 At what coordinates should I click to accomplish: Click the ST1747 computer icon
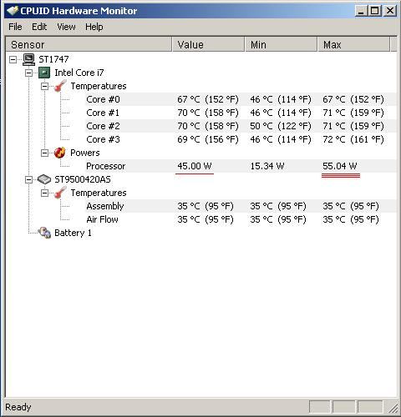click(x=28, y=59)
